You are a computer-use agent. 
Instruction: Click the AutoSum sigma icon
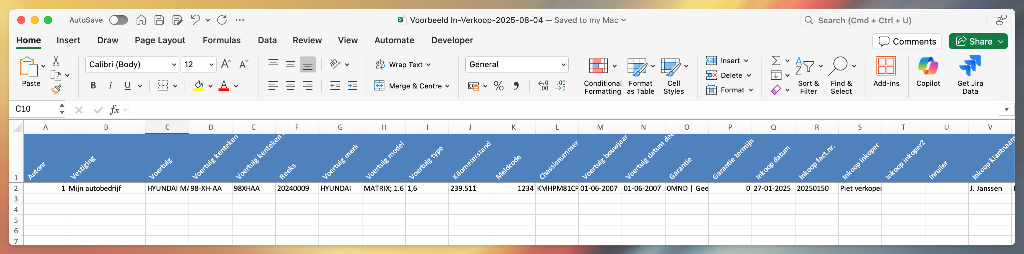(775, 60)
